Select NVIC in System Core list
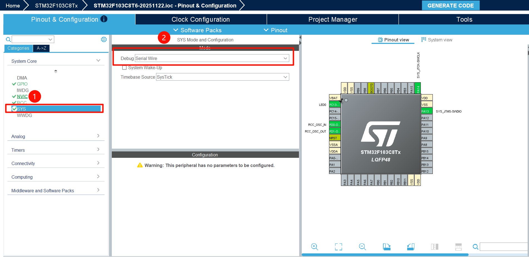Viewport: 529px width, 257px height. (x=22, y=96)
